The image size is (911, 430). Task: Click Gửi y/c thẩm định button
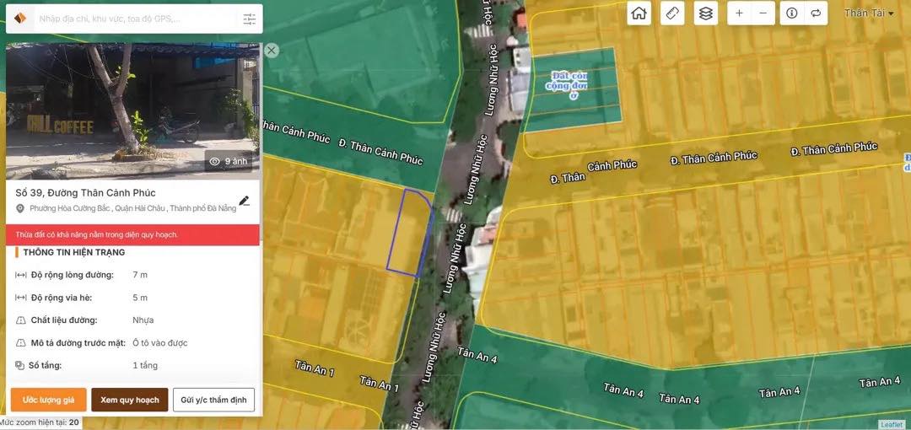213,400
